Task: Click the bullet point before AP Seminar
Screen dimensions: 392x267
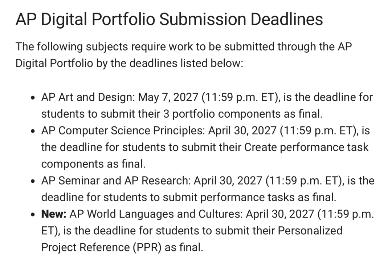Action: coord(33,181)
